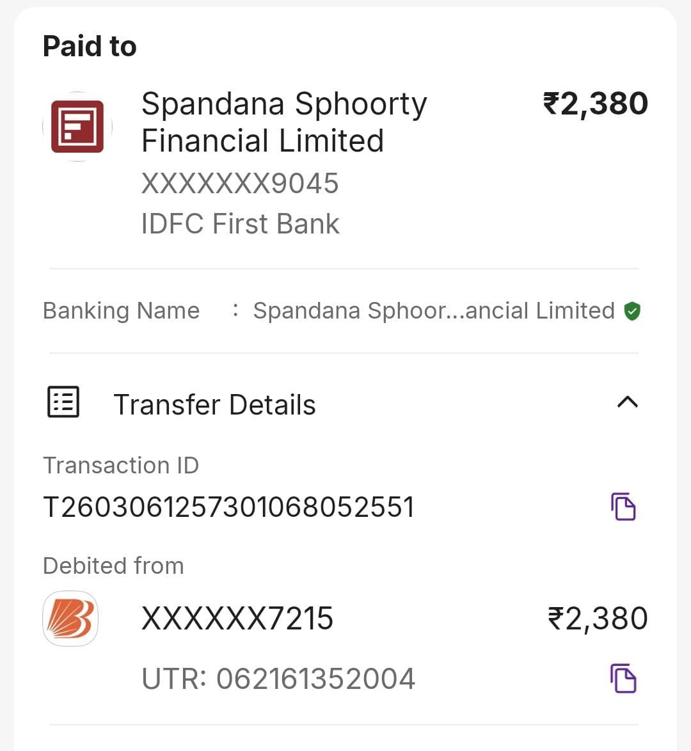Tap Spandana Sphoorty Financial Limited payee name
Image resolution: width=691 pixels, height=751 pixels.
(283, 122)
